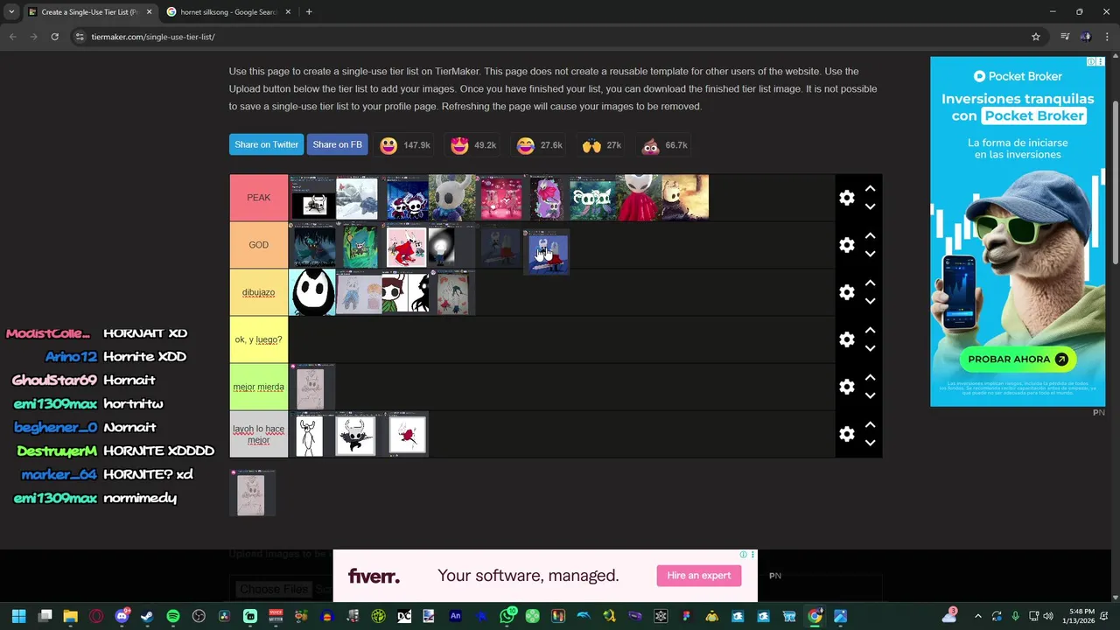Screen dimensions: 1120x630
Task: React with poop emoji 66.7k
Action: [664, 145]
